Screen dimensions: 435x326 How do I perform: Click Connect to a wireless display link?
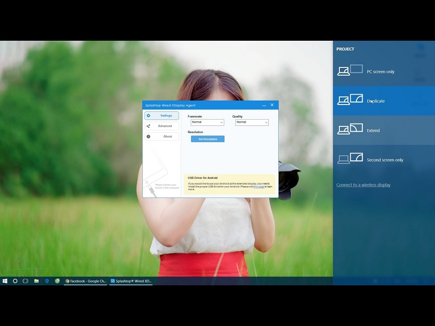(x=363, y=185)
